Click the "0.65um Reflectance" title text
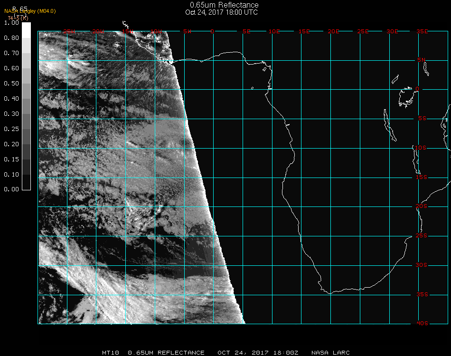The height and width of the screenshot is (356, 451). (224, 5)
